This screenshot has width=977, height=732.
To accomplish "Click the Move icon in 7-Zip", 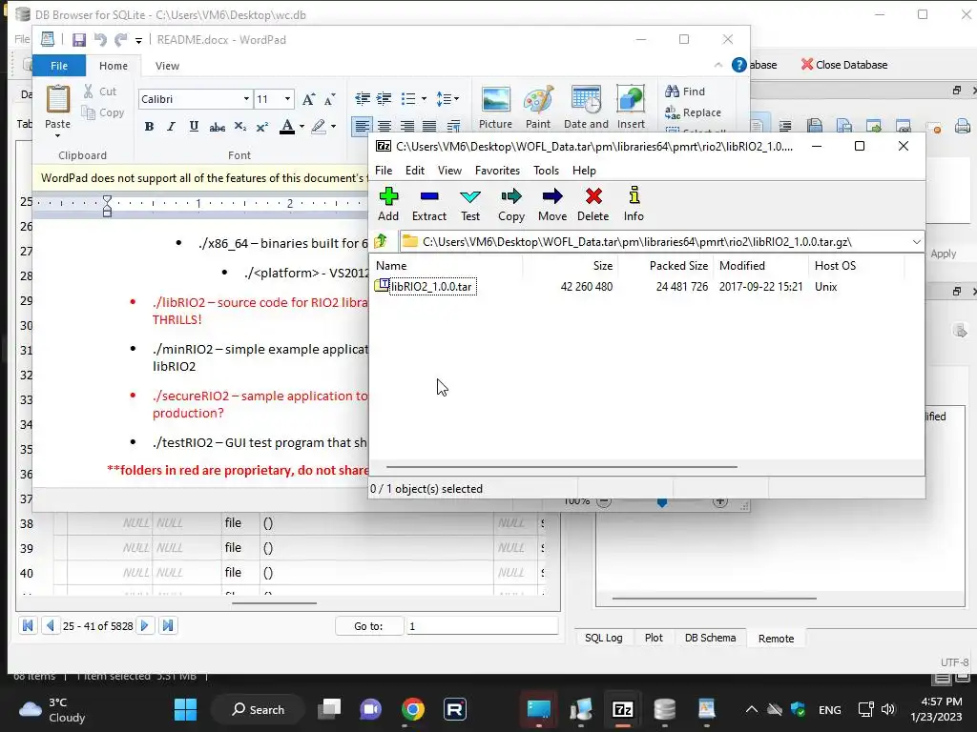I will tap(552, 204).
